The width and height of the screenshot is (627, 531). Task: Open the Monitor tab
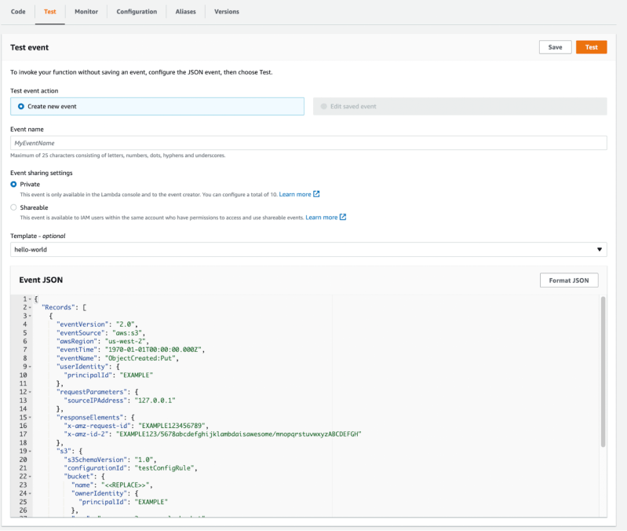tap(86, 12)
